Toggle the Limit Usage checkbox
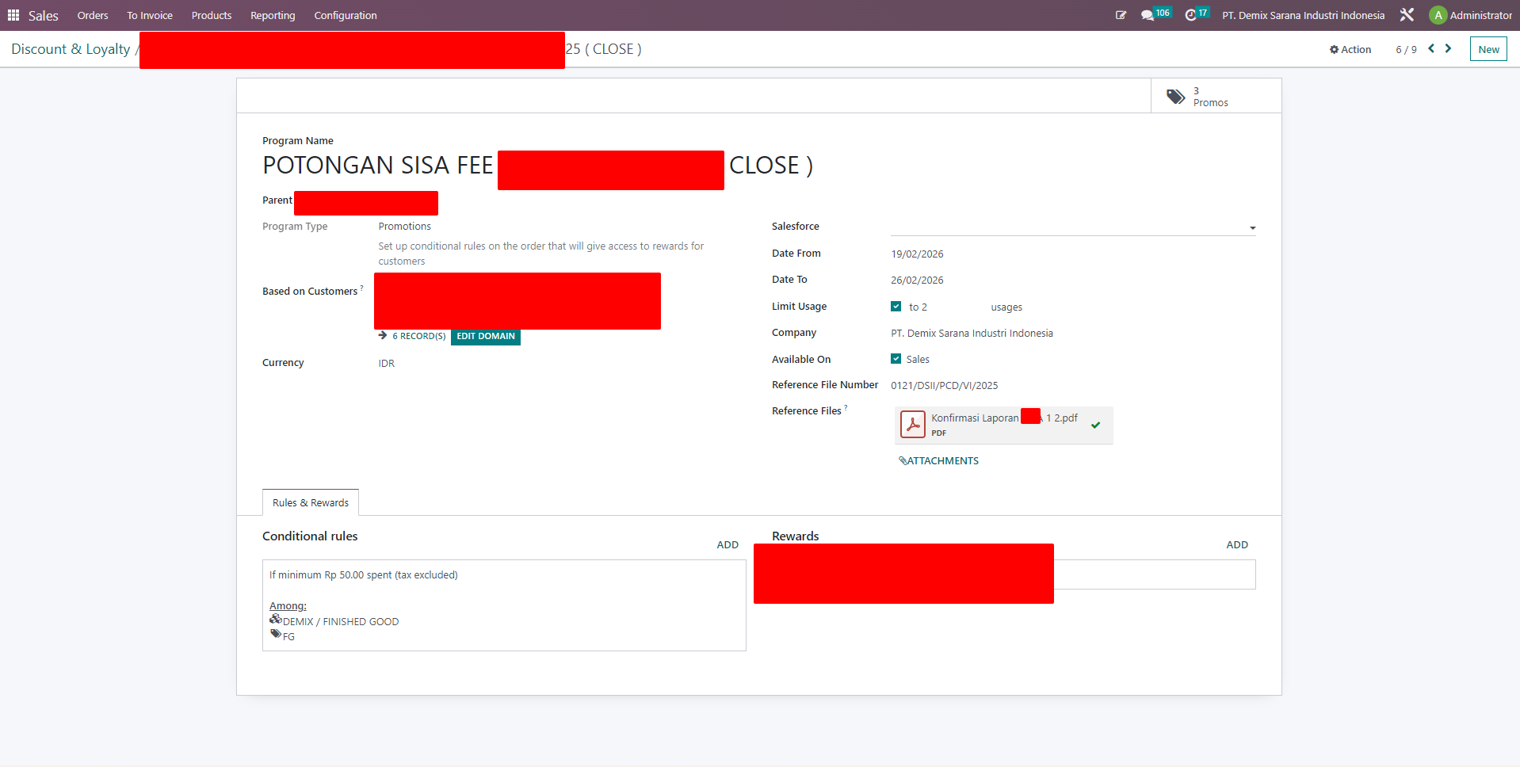The height and width of the screenshot is (767, 1520). coord(896,307)
